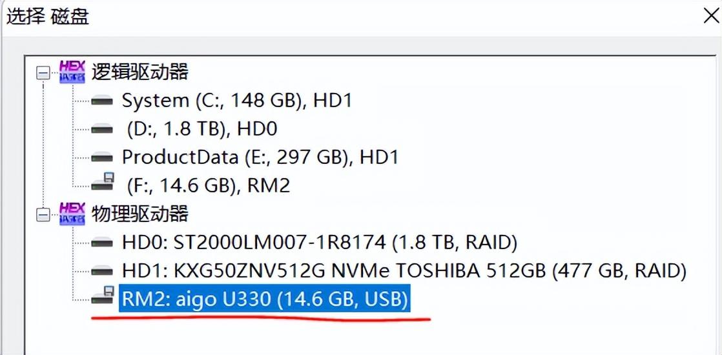This screenshot has height=355, width=722.
Task: Collapse the 逻辑驱动器 tree node
Action: 43,73
